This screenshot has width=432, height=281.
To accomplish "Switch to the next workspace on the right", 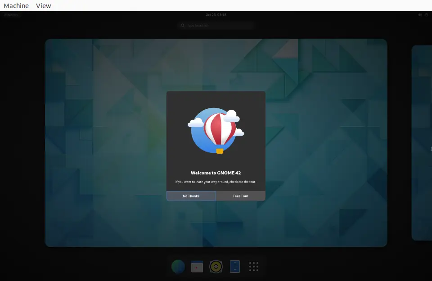I will click(422, 143).
